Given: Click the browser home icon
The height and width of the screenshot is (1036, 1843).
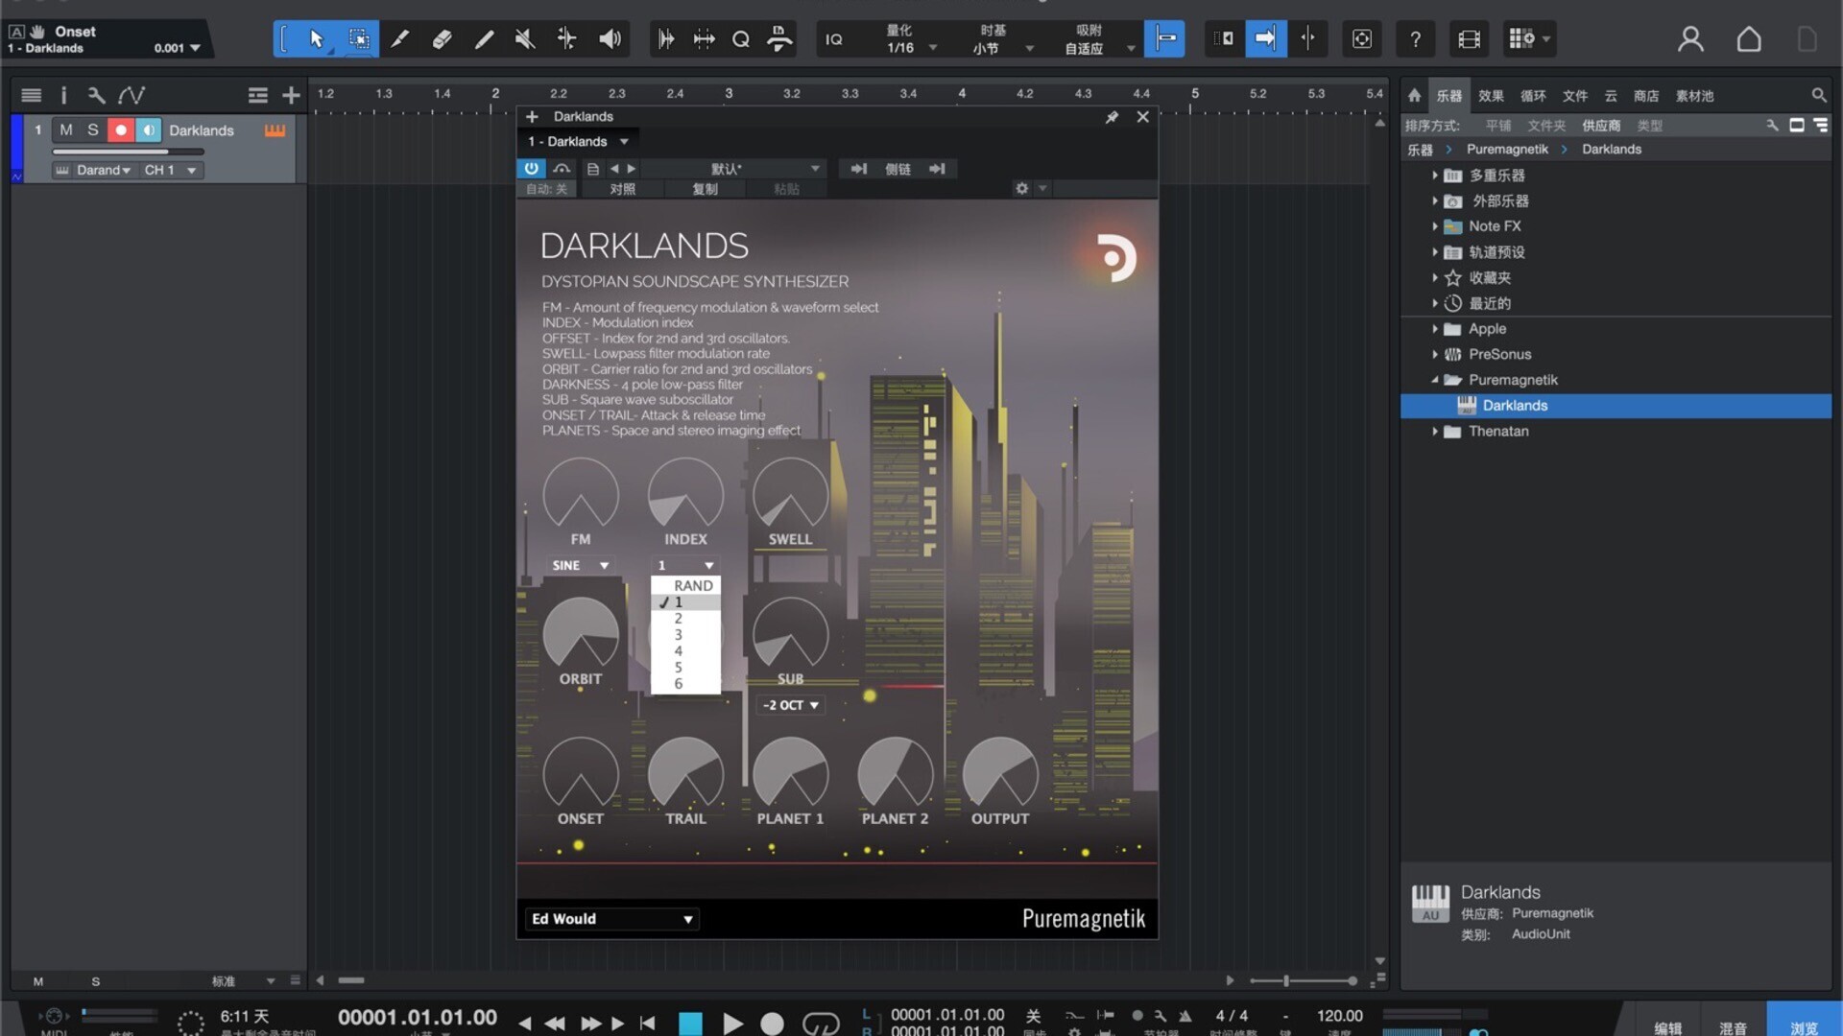Looking at the screenshot, I should click(1414, 95).
